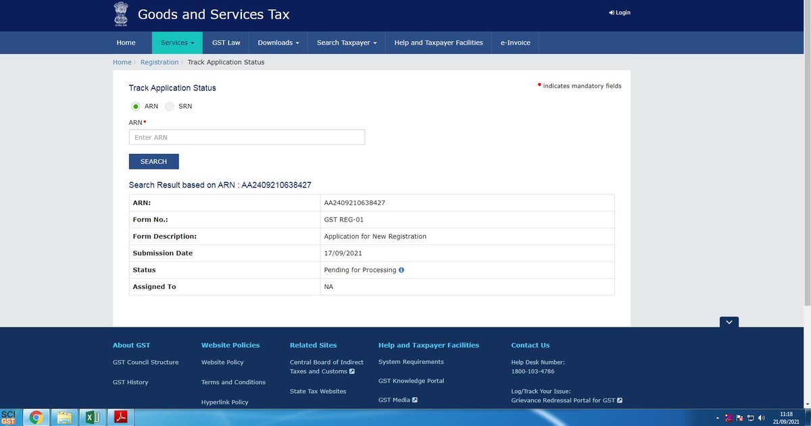Open the GST Media footer link
The width and height of the screenshot is (811, 426).
[x=397, y=400]
